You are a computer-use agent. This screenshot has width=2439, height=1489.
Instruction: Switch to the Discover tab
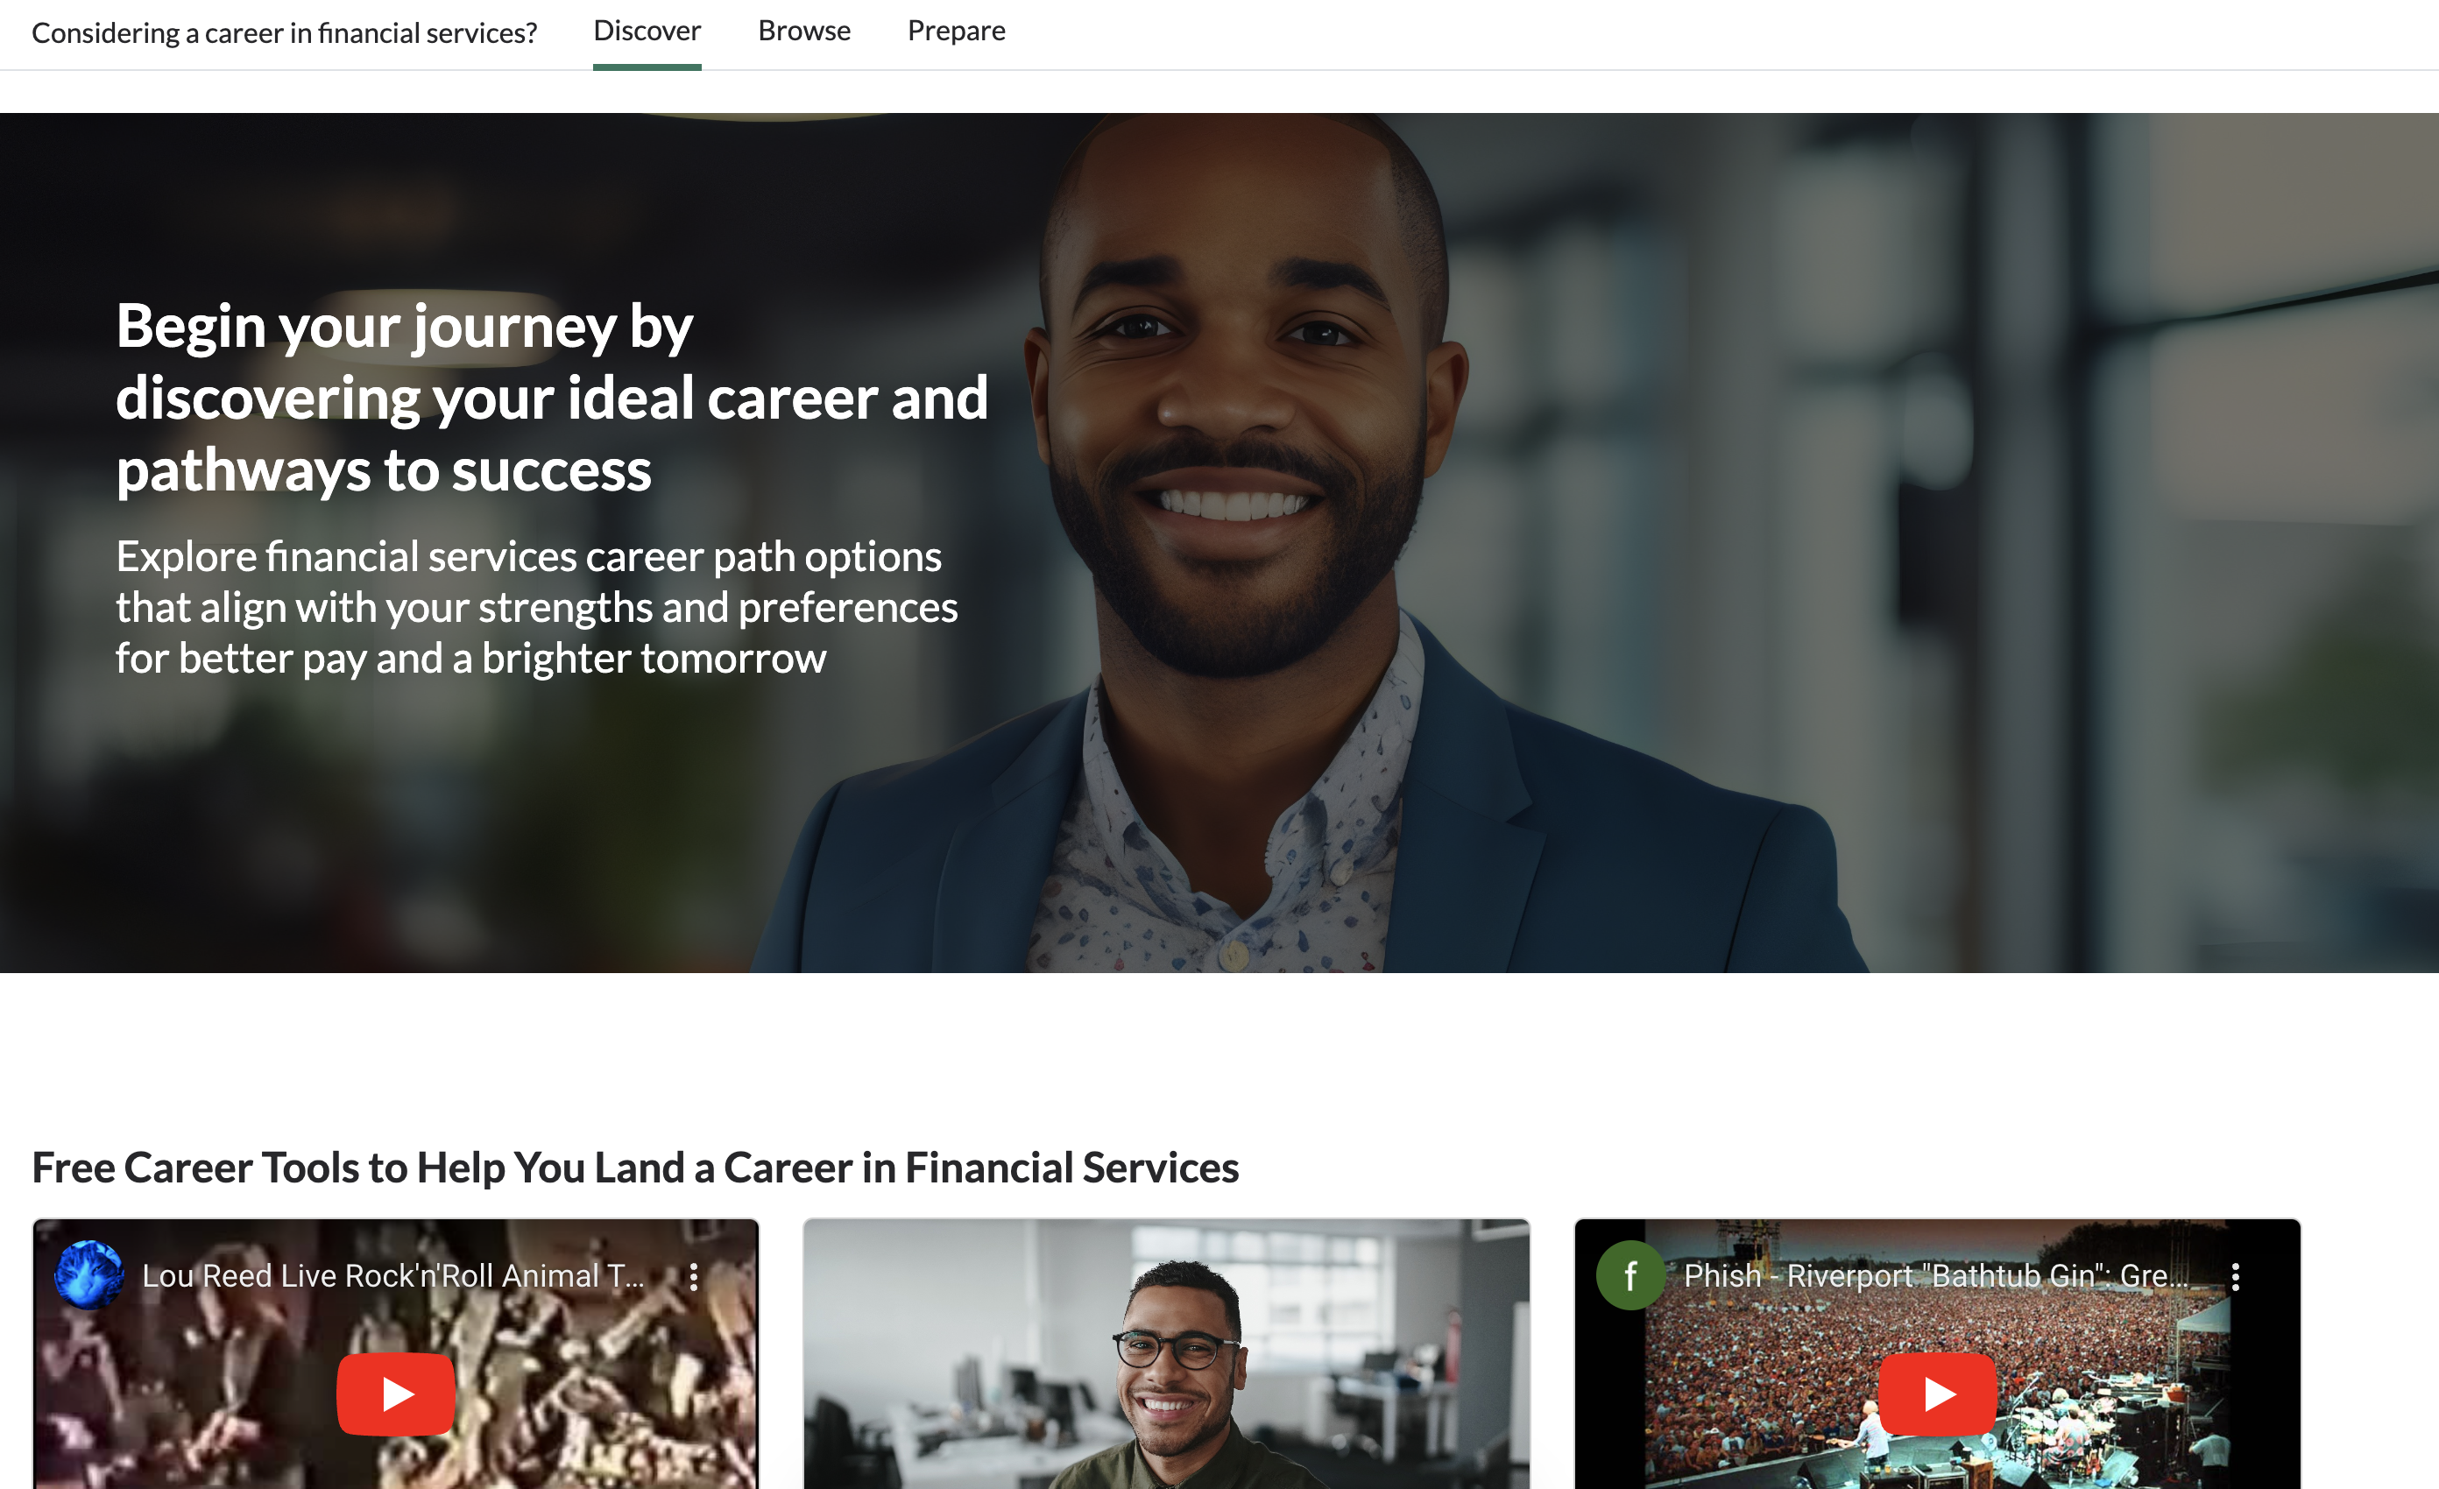(x=647, y=31)
